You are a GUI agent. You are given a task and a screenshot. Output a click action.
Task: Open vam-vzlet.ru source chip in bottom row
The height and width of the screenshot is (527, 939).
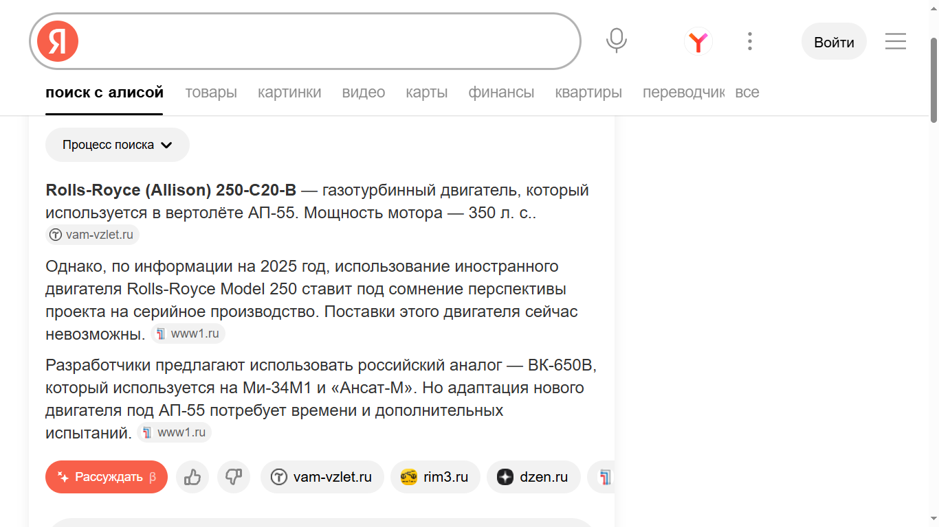coord(322,477)
